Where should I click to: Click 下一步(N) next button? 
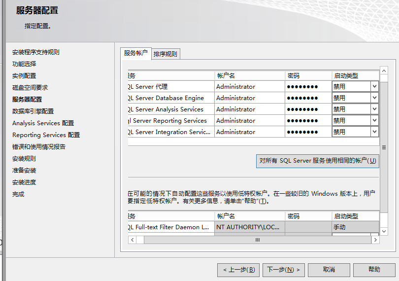pyautogui.click(x=283, y=270)
